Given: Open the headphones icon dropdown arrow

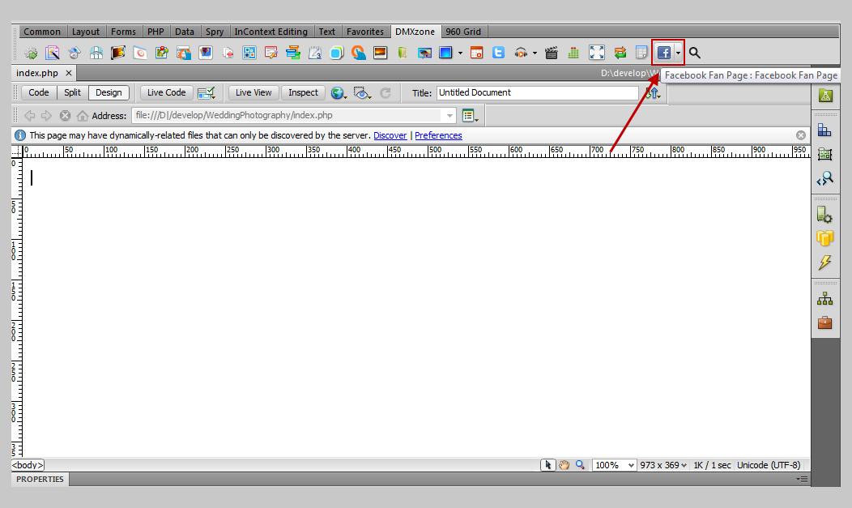Looking at the screenshot, I should [x=535, y=53].
